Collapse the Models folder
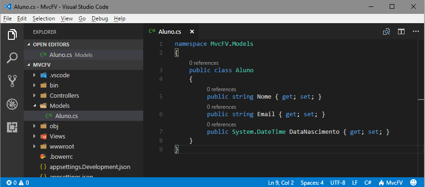Screen dimensions: 425x187 [x=34, y=106]
